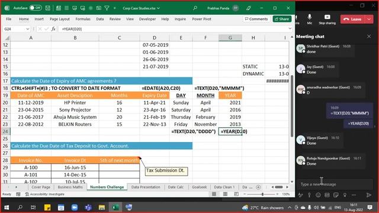379x213 pixels.
Task: Open File Explorer from the taskbar
Action: coord(102,208)
